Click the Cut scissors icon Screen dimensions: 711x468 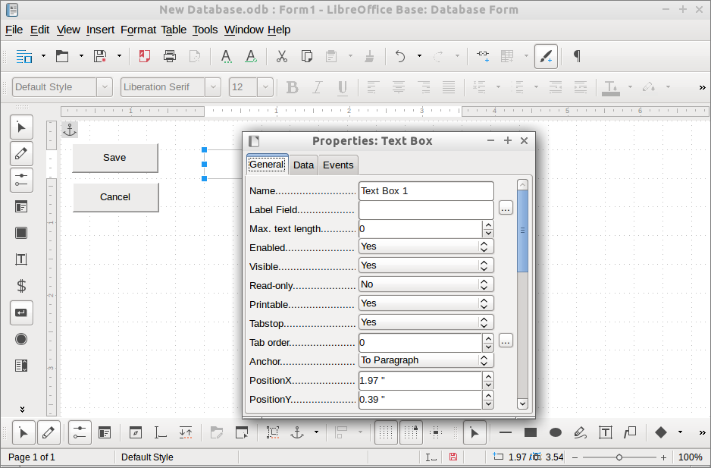pyautogui.click(x=281, y=56)
